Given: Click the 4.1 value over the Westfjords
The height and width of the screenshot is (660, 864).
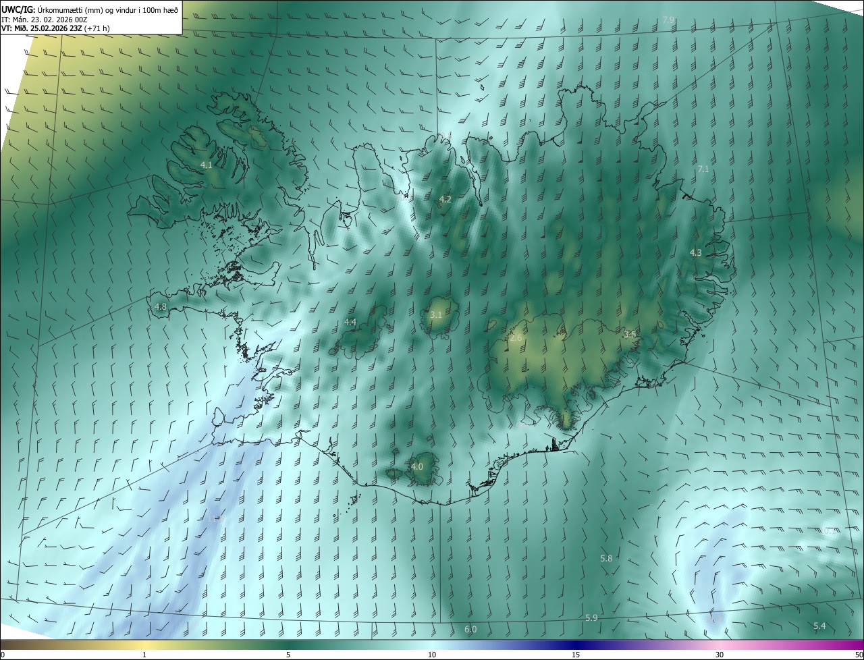Looking at the screenshot, I should point(207,165).
